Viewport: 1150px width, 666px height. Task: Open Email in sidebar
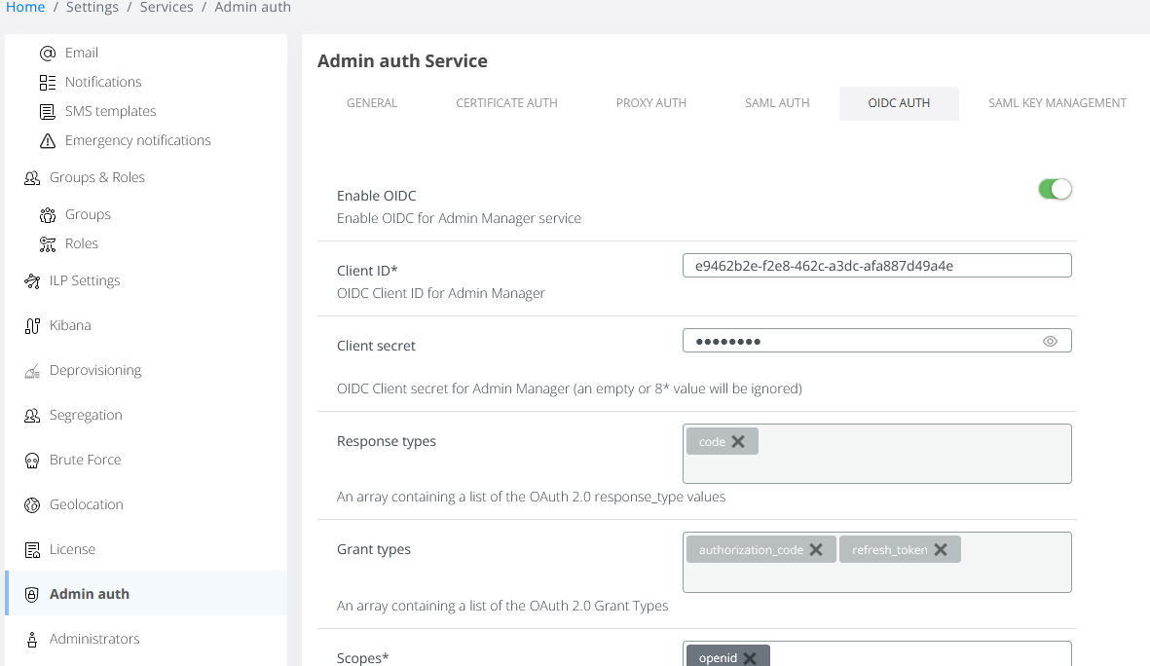[82, 53]
